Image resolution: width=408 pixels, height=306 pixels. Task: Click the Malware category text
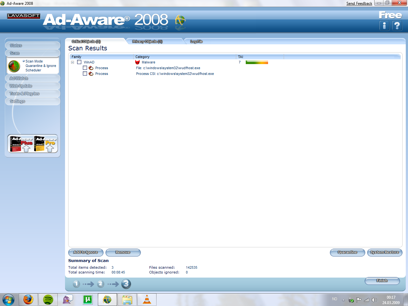pos(149,62)
